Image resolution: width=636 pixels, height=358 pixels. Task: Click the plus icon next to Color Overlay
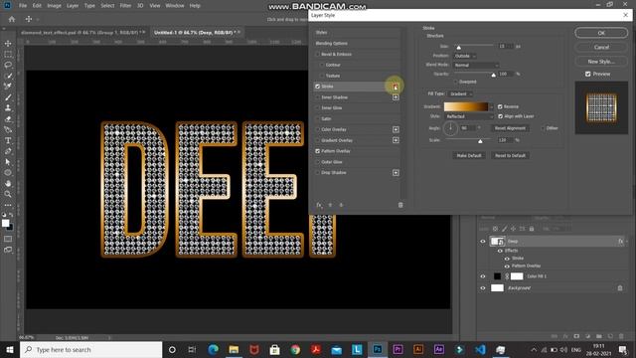(x=396, y=129)
